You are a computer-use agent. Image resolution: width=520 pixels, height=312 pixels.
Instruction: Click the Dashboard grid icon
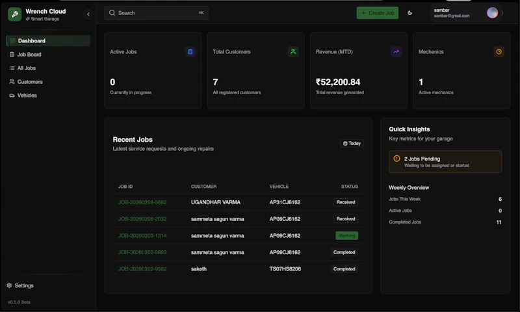click(12, 41)
